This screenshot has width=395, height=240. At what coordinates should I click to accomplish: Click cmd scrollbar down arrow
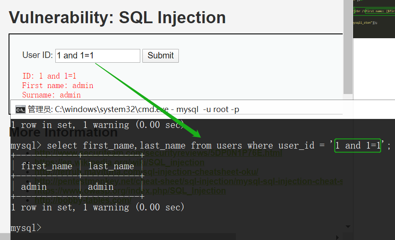tap(348, 227)
